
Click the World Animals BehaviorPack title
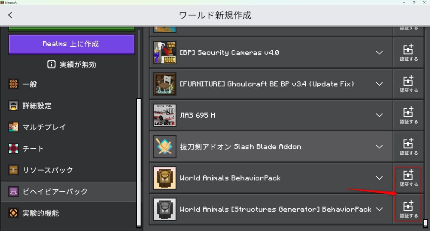coord(230,178)
